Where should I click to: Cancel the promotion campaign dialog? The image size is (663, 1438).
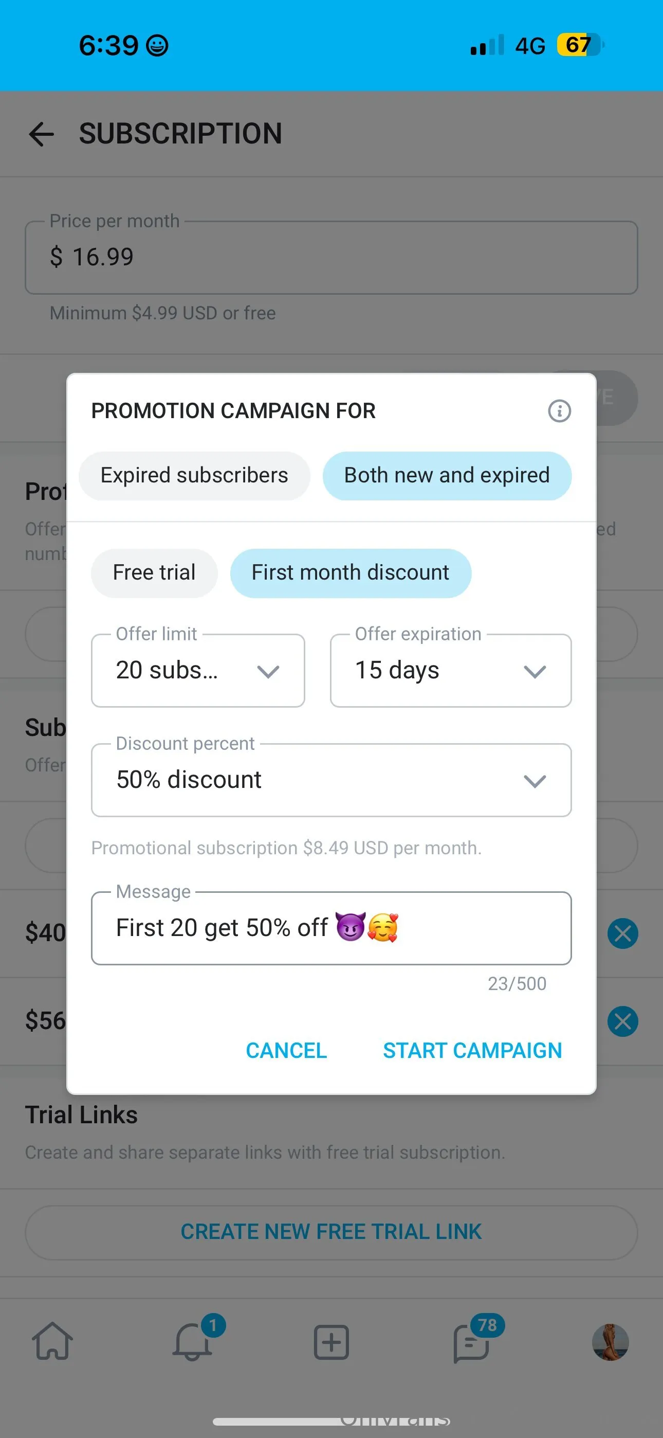[286, 1050]
